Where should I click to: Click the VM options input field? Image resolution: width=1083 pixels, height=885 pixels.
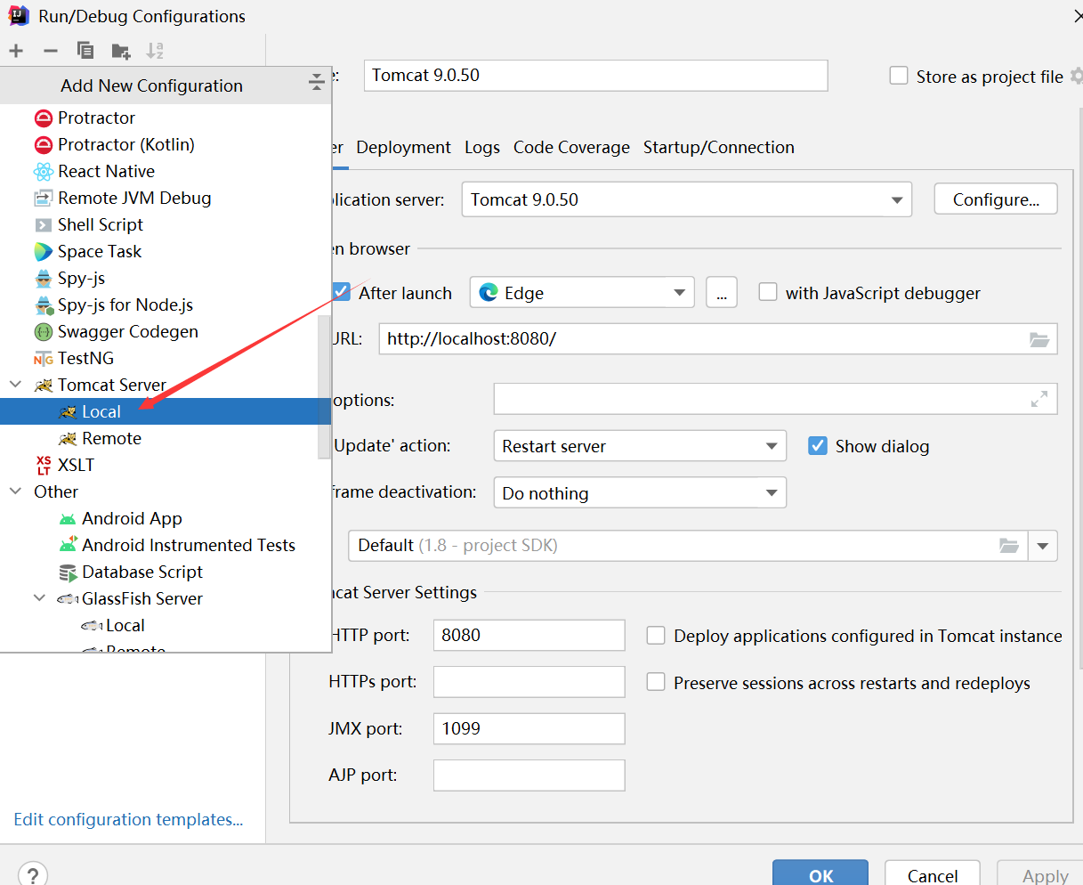point(775,400)
